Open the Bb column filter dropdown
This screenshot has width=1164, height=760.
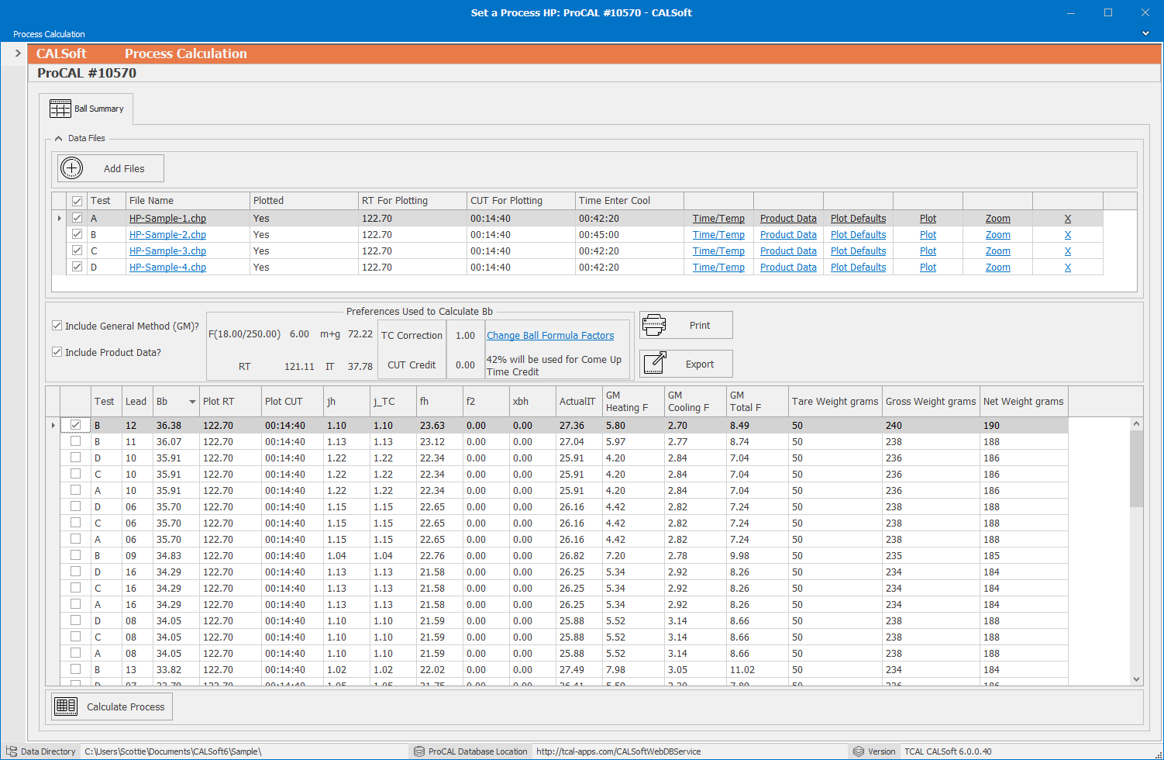(192, 402)
